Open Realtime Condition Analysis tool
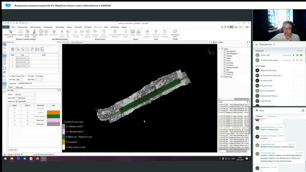Screen dimensions: 306x172 [11, 33]
